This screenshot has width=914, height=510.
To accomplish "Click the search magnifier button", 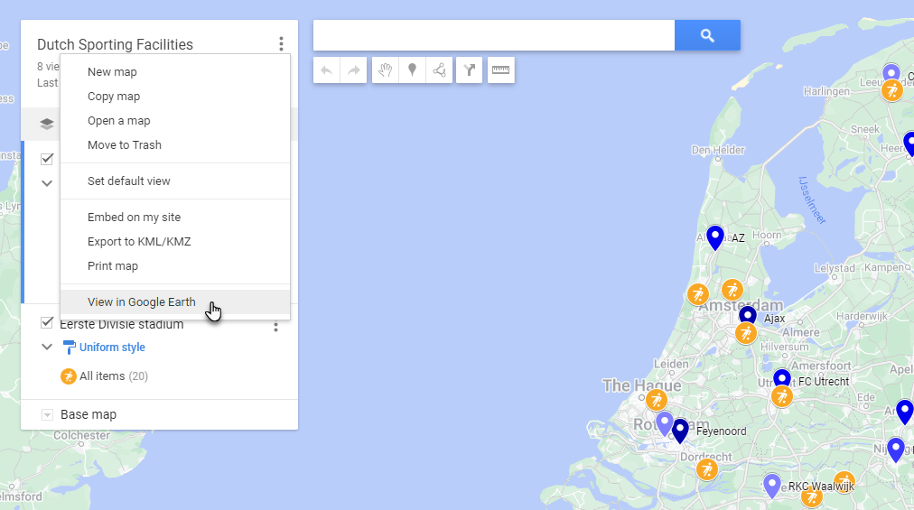I will pyautogui.click(x=707, y=35).
